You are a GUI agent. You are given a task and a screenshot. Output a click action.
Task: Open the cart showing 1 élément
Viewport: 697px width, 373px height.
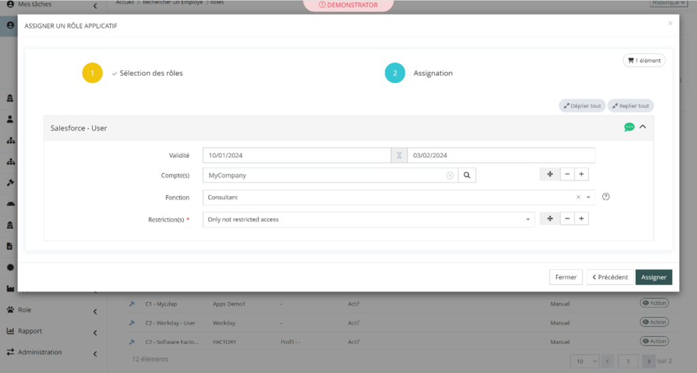[x=644, y=61]
